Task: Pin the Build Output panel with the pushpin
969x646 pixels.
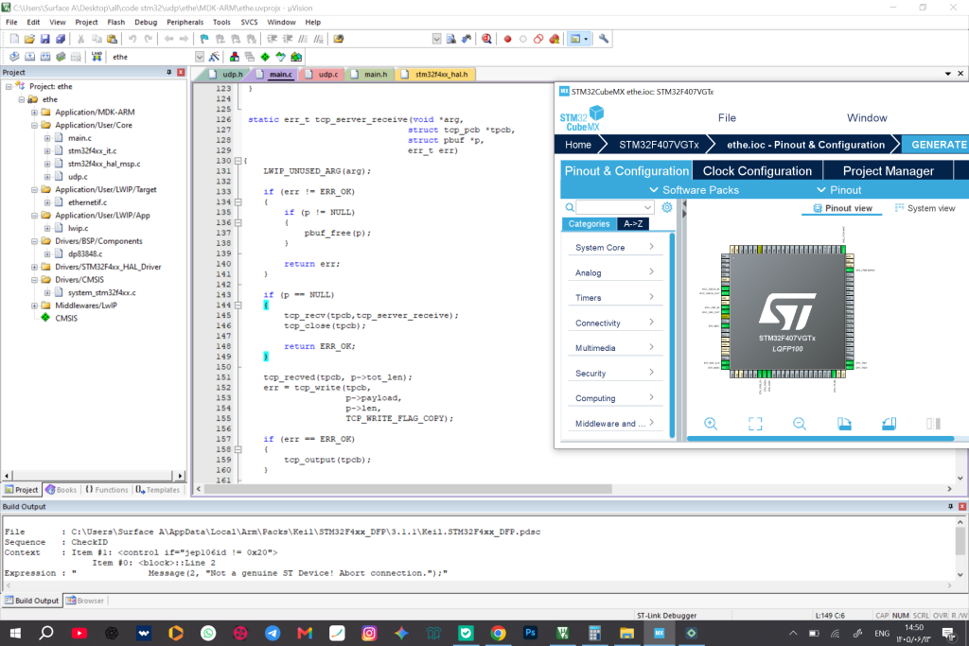Action: point(950,506)
